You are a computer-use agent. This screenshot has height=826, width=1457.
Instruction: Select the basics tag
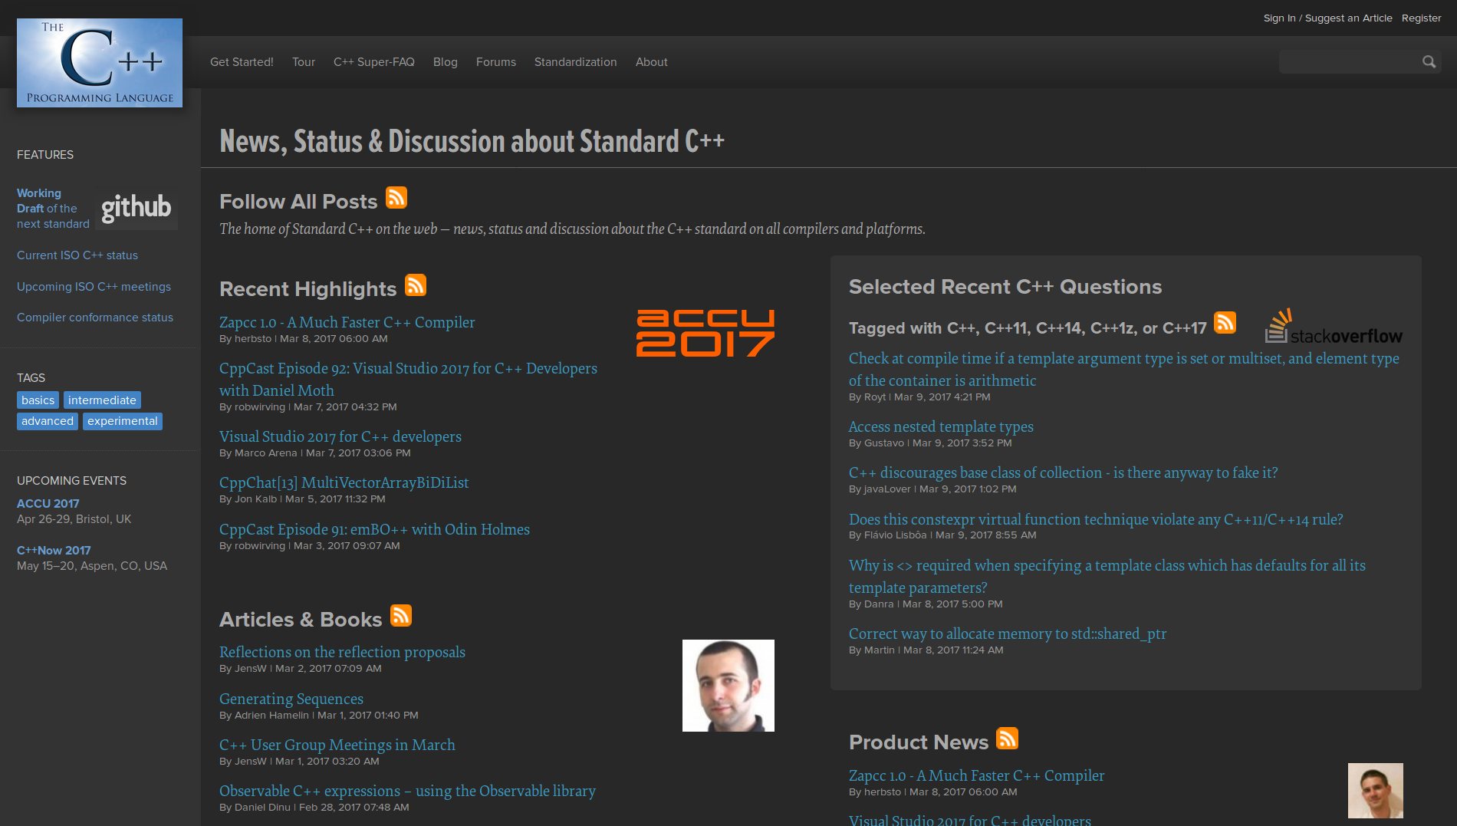pyautogui.click(x=38, y=400)
